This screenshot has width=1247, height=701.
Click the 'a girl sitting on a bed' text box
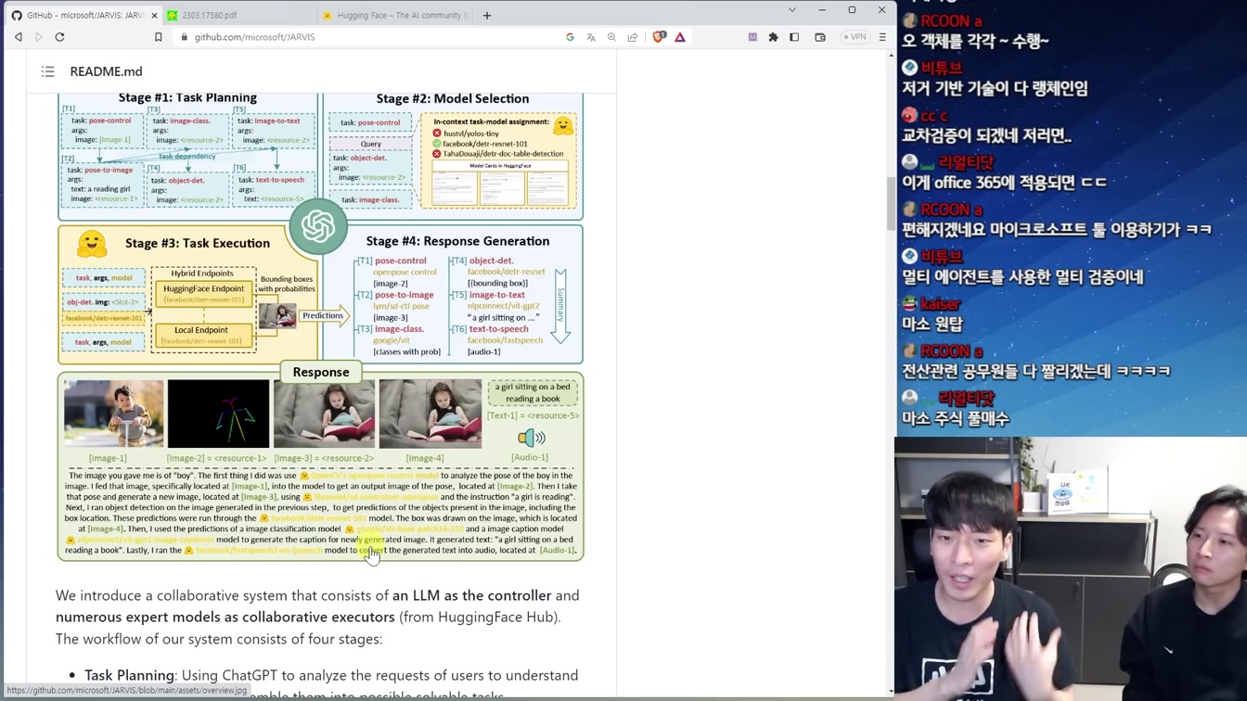tap(533, 393)
